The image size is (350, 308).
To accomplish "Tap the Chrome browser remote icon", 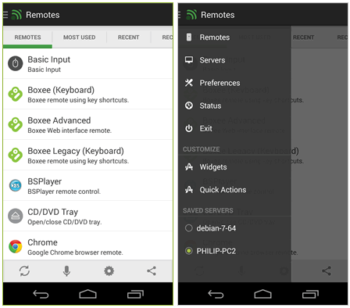I will (x=16, y=246).
